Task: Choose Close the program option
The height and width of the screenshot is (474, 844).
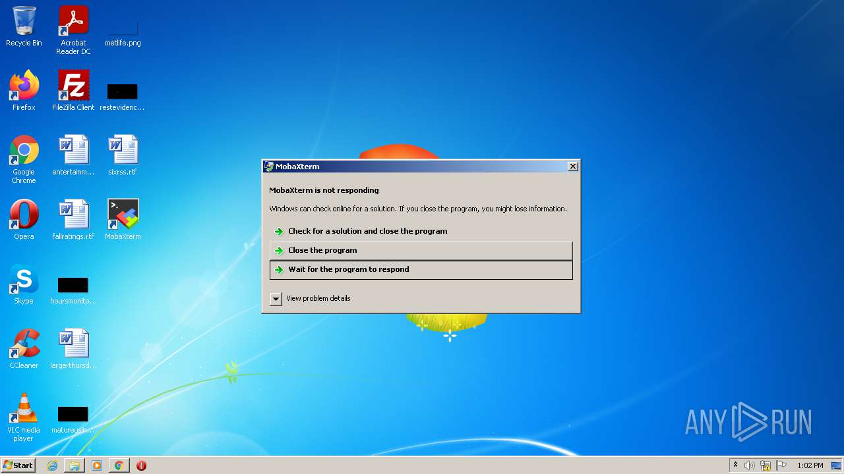Action: coord(421,250)
